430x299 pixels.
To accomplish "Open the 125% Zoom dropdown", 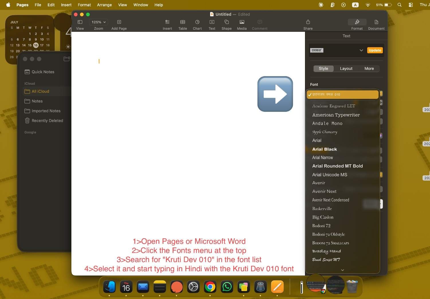I will (99, 22).
